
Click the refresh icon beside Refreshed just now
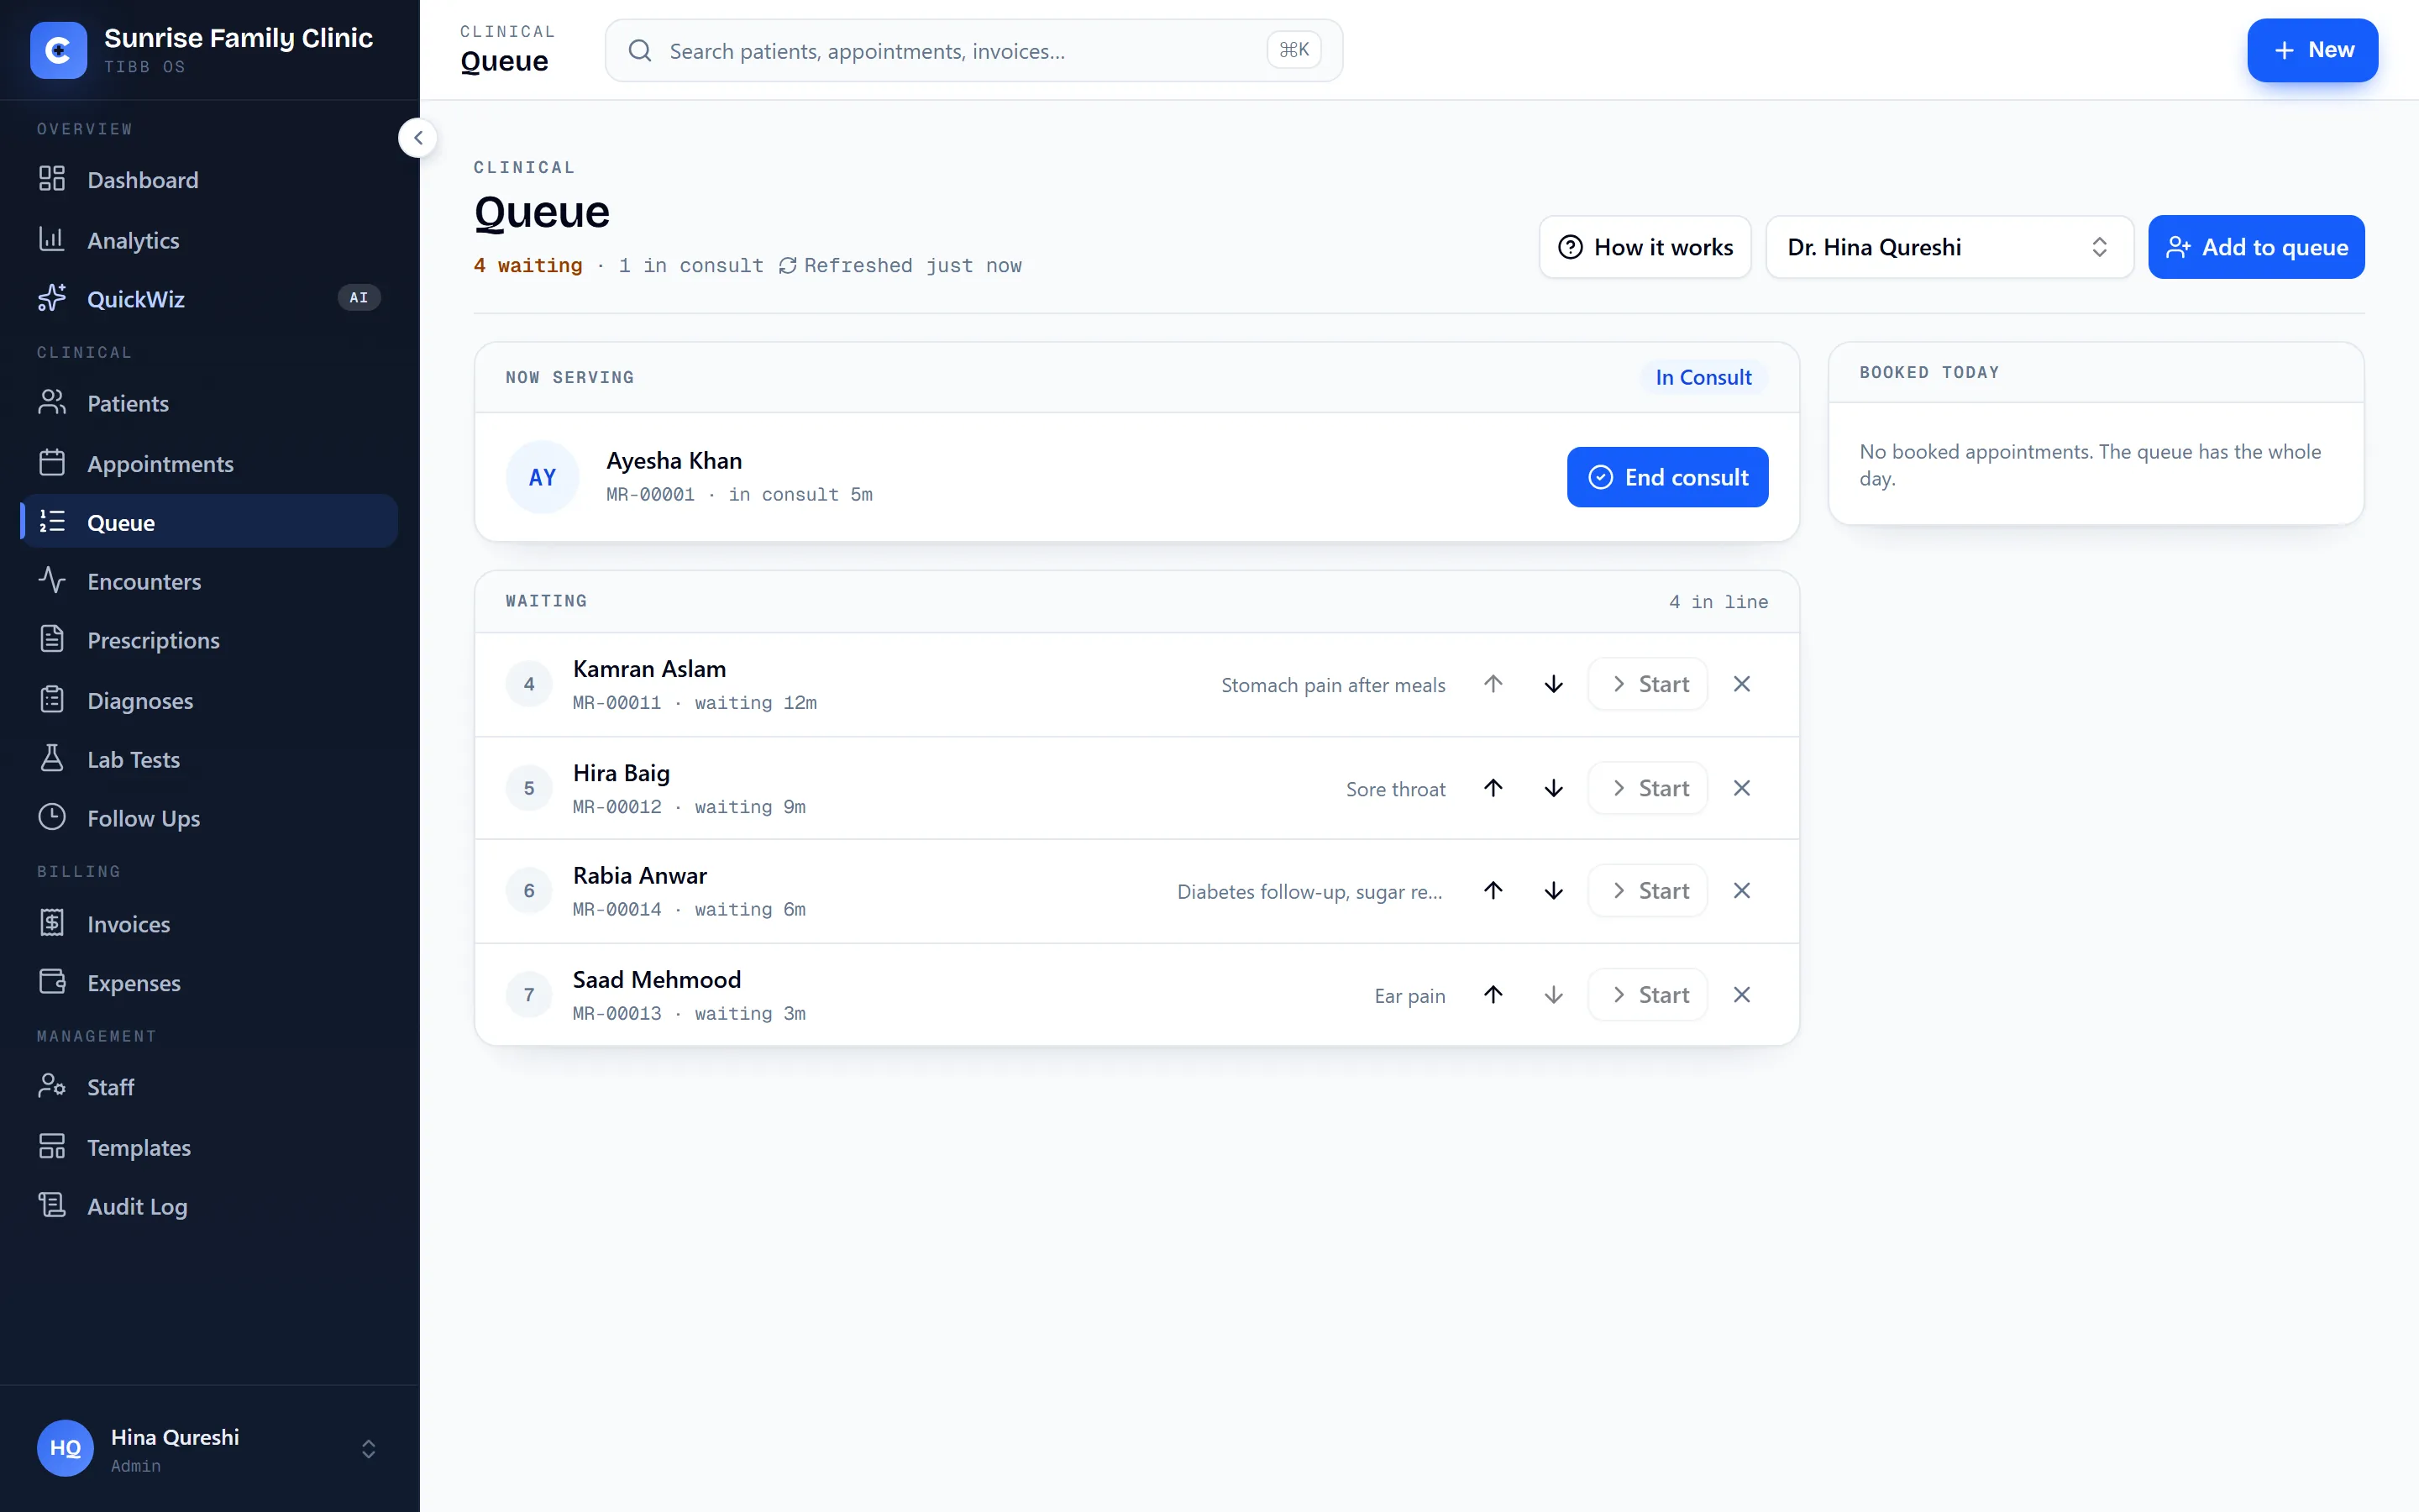[788, 265]
